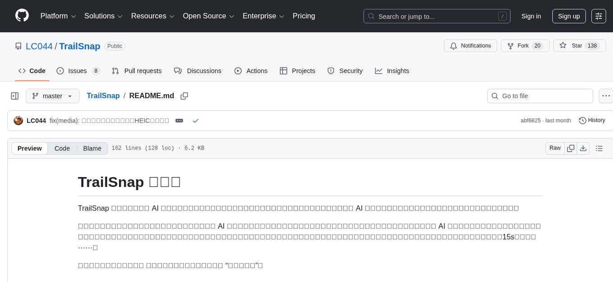
Task: Expand commit message ellipsis button
Action: (179, 121)
